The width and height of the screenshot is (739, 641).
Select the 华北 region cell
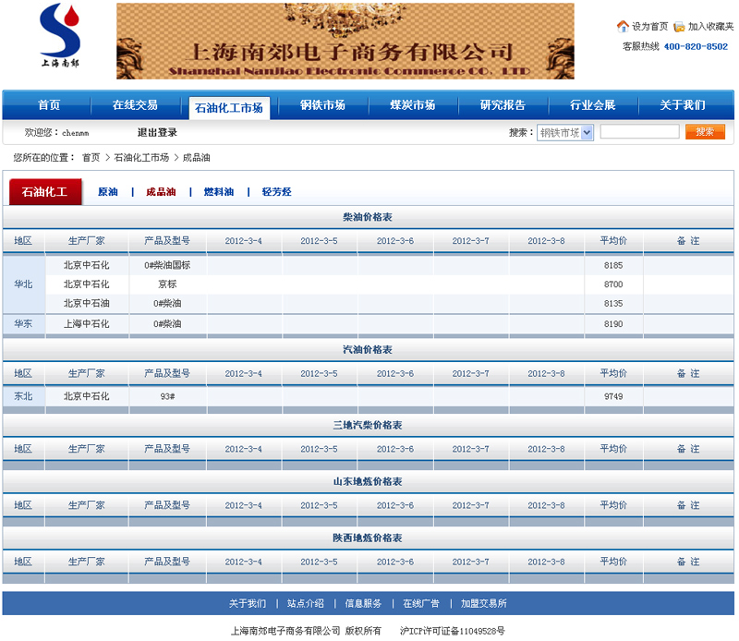(x=24, y=284)
